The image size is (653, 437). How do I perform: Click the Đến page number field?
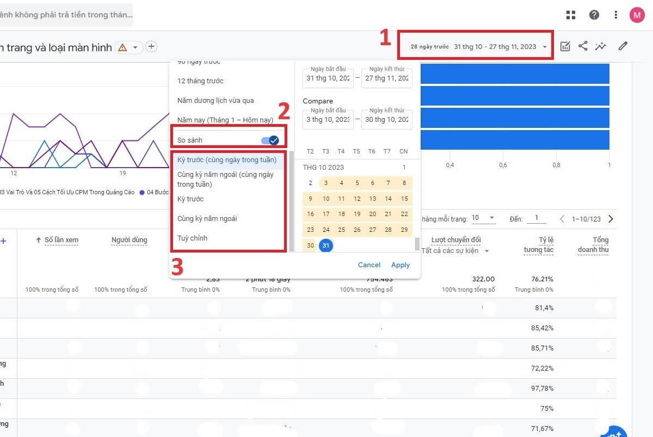[x=536, y=218]
